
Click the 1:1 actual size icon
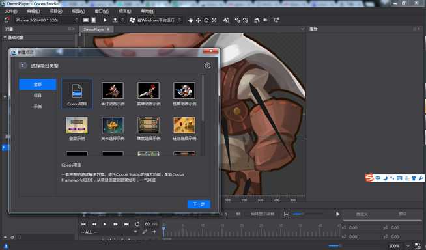[x=418, y=246]
